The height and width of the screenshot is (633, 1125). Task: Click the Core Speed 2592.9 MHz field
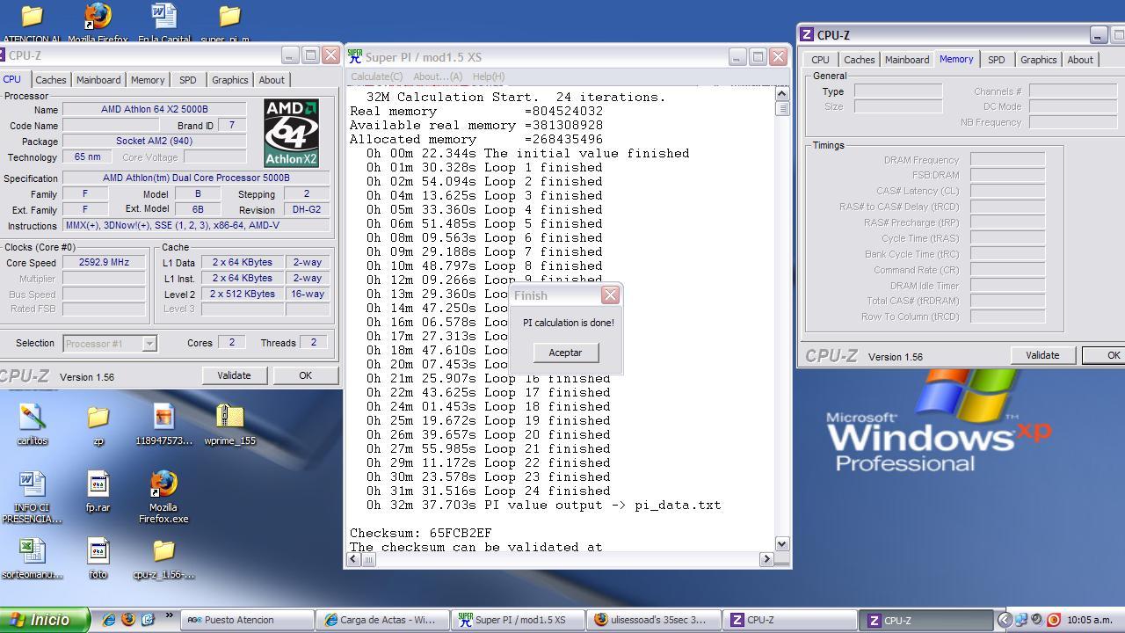coord(104,262)
